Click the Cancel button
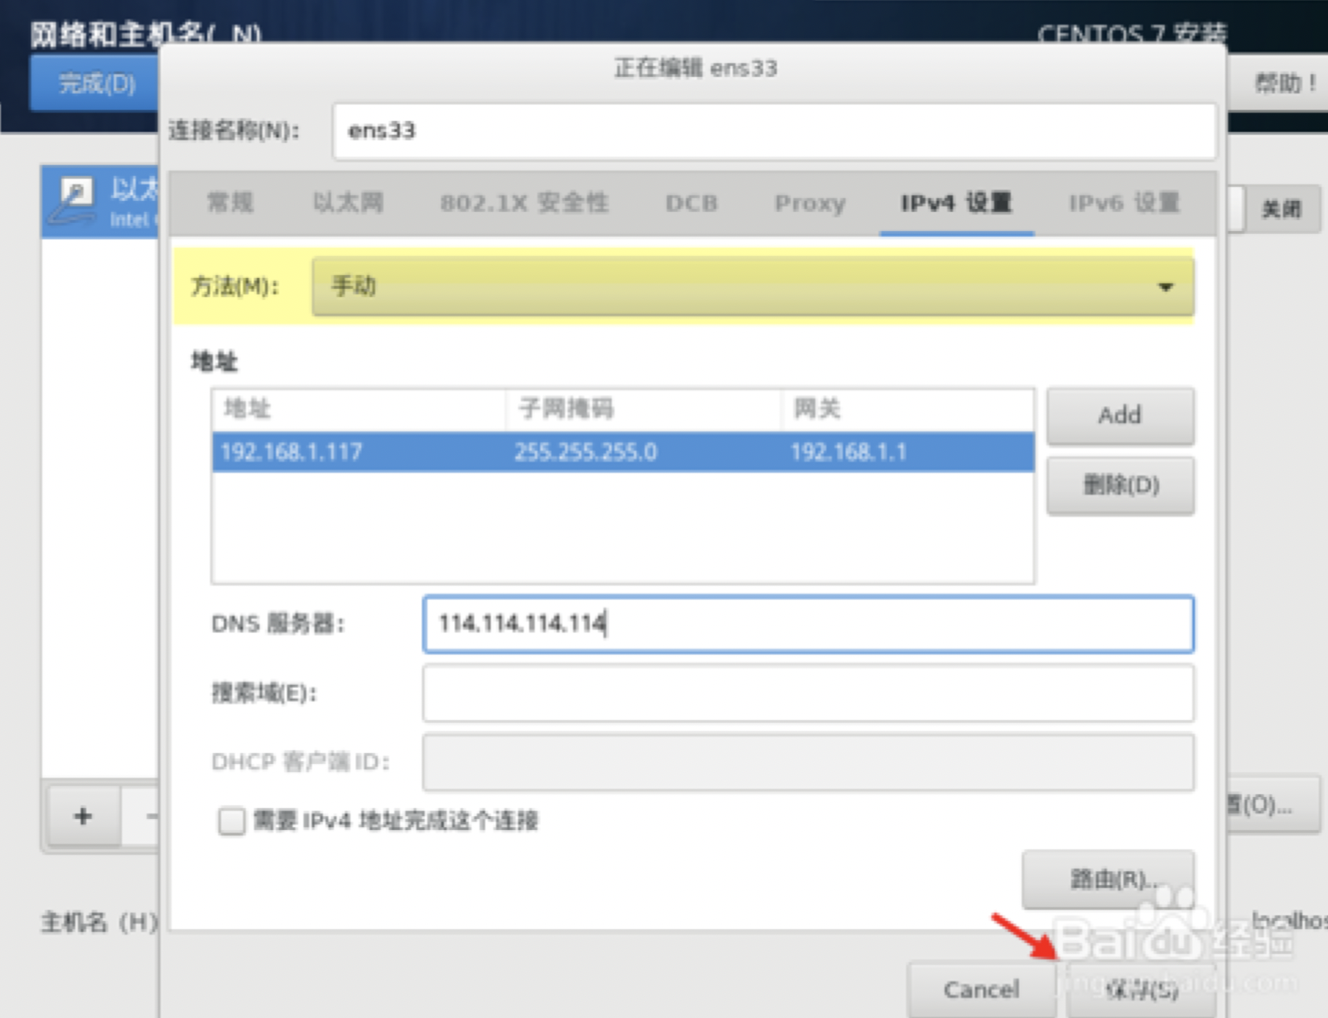 coord(981,990)
